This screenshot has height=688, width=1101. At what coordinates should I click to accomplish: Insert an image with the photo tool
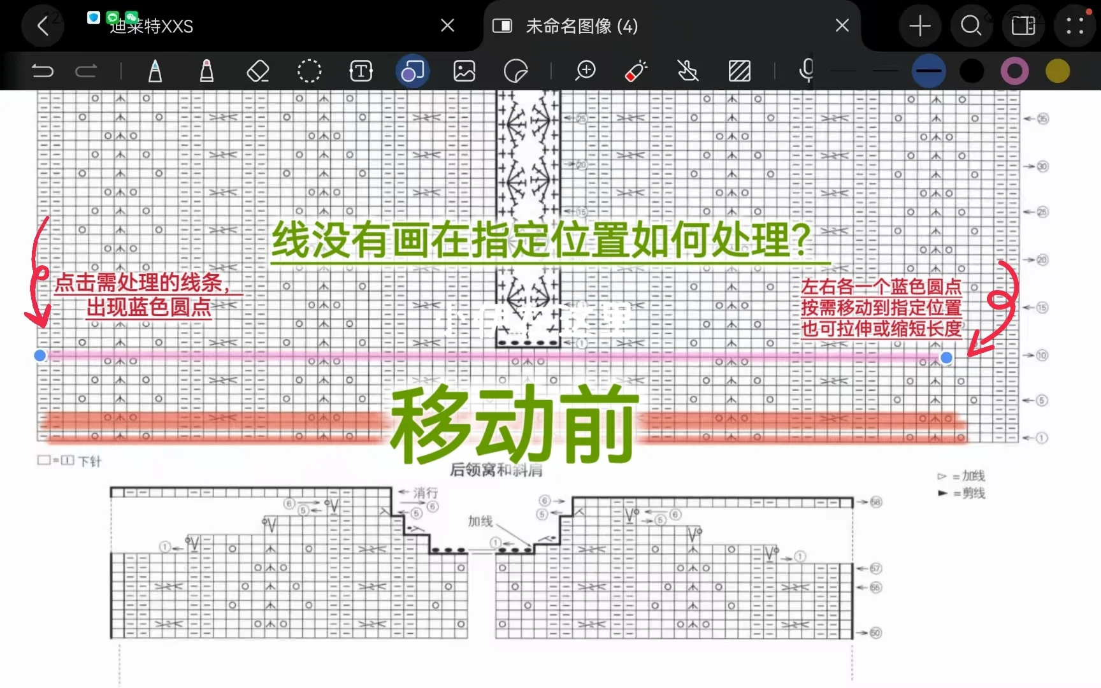464,71
